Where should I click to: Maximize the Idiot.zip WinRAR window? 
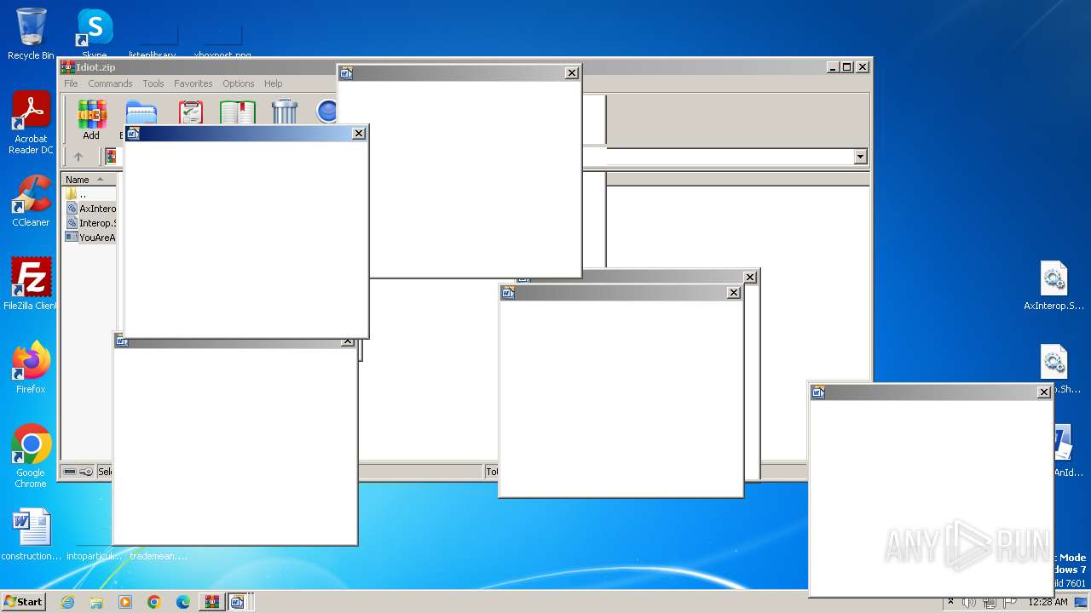[x=846, y=66]
